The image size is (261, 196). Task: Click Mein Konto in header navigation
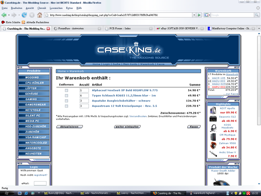pos(130,64)
